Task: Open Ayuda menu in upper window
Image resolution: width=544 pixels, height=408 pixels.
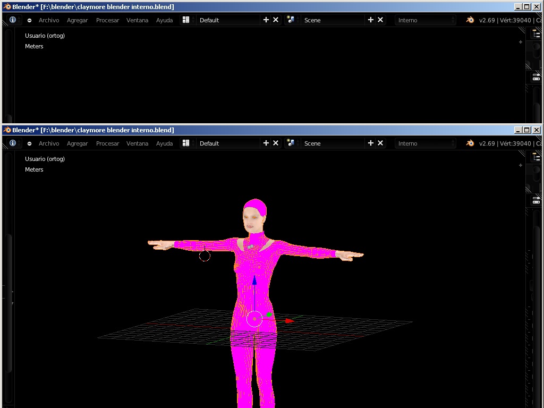Action: [165, 20]
